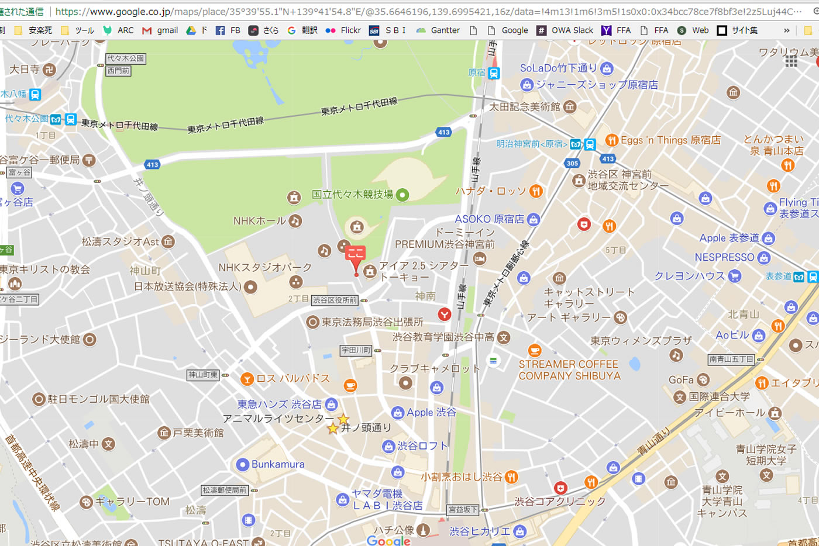Open the ARC bookmark
This screenshot has width=819, height=546.
click(x=118, y=30)
